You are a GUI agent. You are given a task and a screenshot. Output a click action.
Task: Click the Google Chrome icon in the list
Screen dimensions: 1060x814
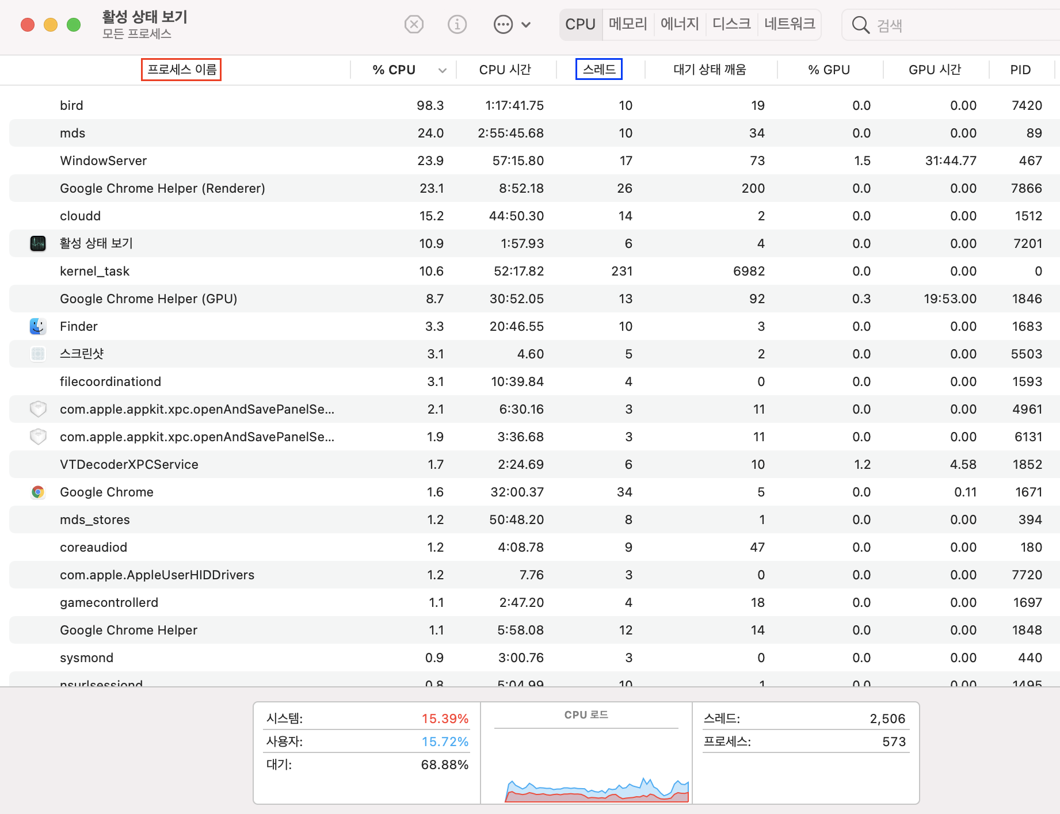tap(38, 492)
